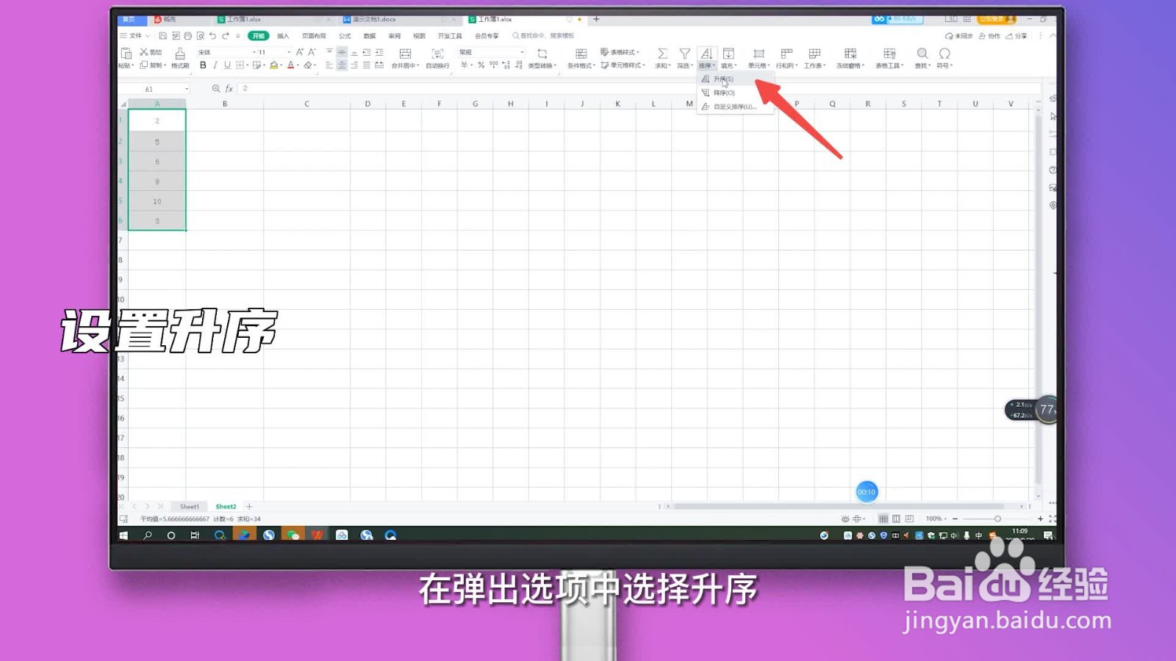Screen dimensions: 1176x661
Task: Toggle Underline formatting
Action: point(227,65)
